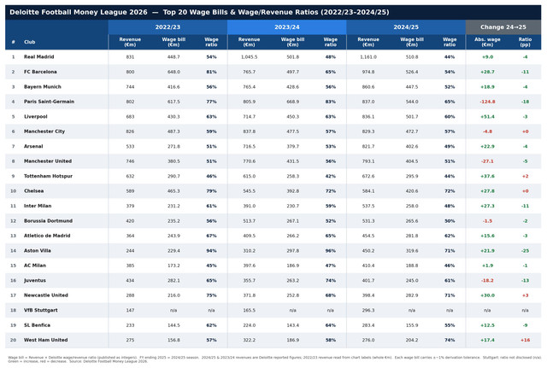Click FC Barcelona's 81% wage ratio

coord(211,72)
